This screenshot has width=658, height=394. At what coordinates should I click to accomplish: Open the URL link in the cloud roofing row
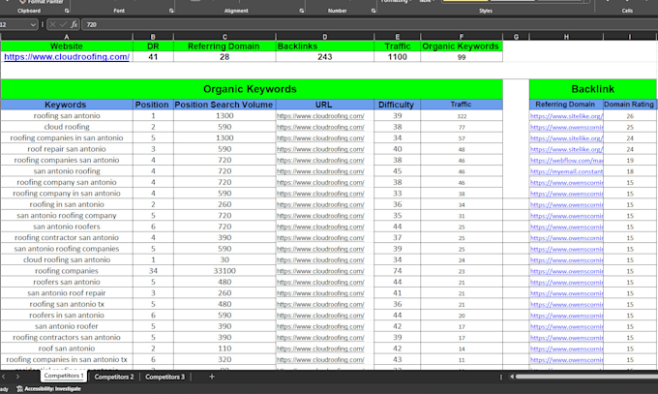[320, 127]
